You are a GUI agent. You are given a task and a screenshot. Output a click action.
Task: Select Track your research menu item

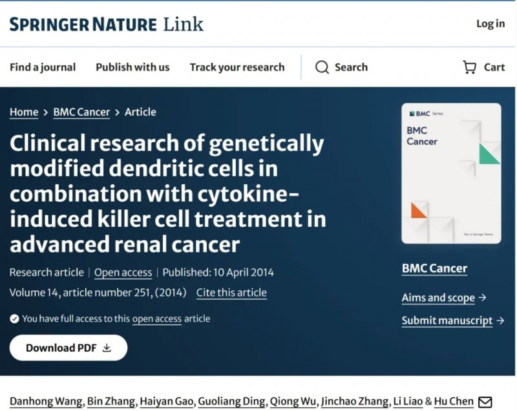(x=237, y=67)
